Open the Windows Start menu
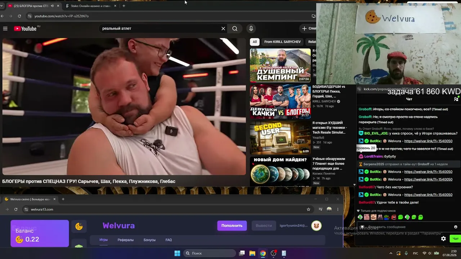The height and width of the screenshot is (259, 461). tap(177, 253)
